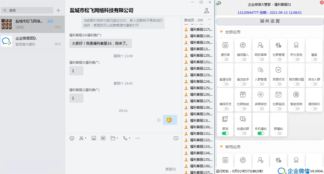Click the 群成员 · 200 header
This screenshot has height=174, width=324.
click(193, 20)
